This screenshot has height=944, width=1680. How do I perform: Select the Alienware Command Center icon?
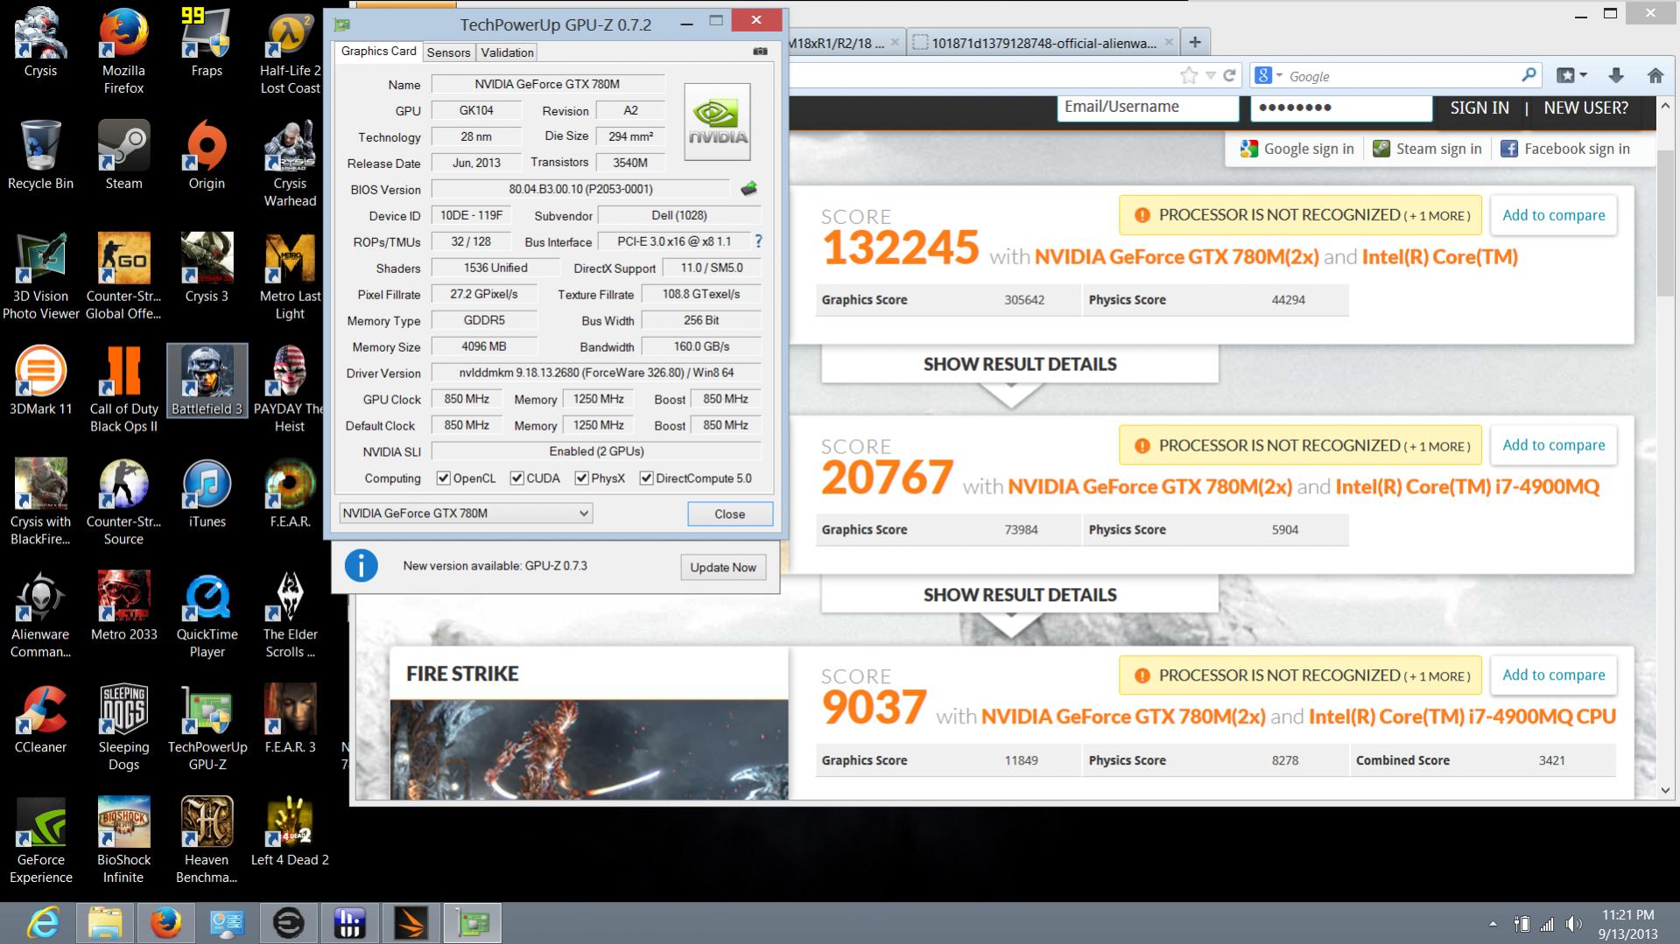(x=40, y=615)
